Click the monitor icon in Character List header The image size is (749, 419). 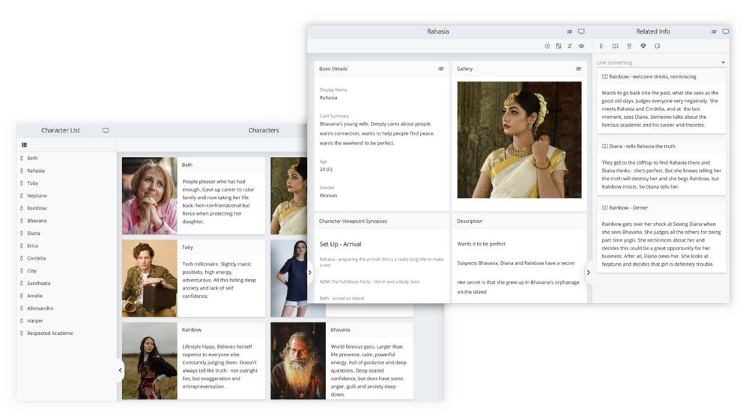pos(106,130)
